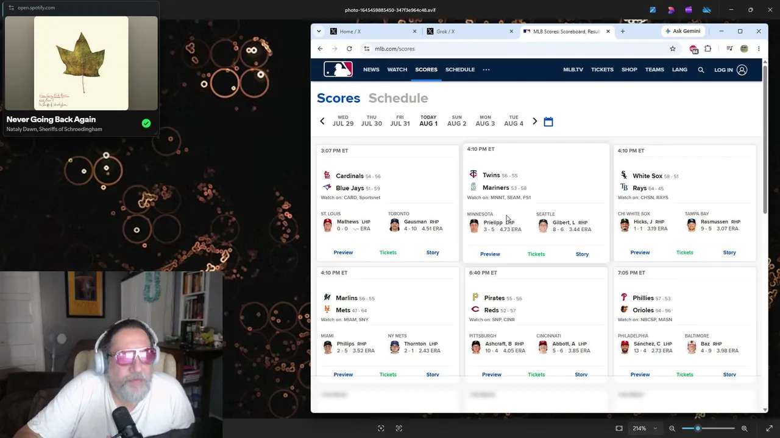Screen dimensions: 780x438
Task: Go to previous week of score dates
Action: coord(322,122)
